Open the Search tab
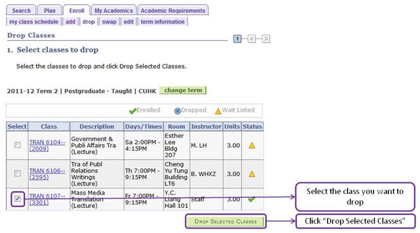420x233 pixels. (x=21, y=11)
